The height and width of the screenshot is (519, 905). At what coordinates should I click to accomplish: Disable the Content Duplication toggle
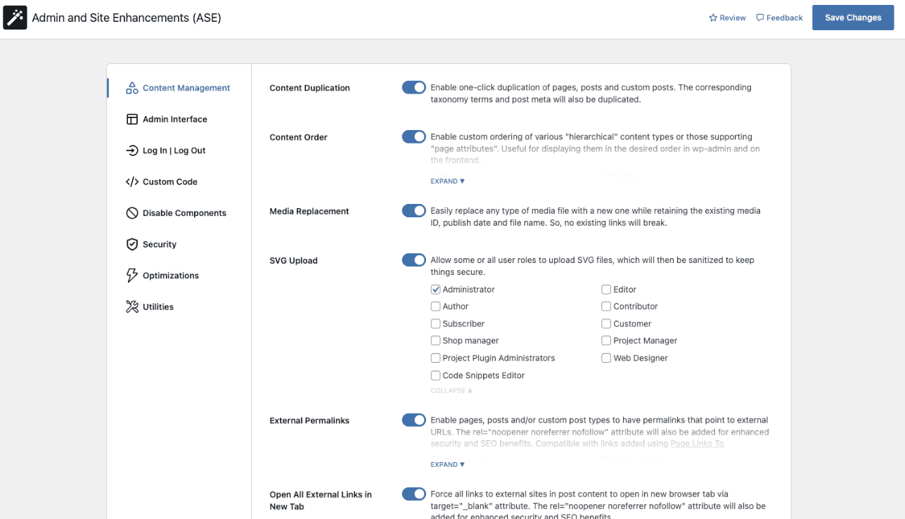[413, 87]
